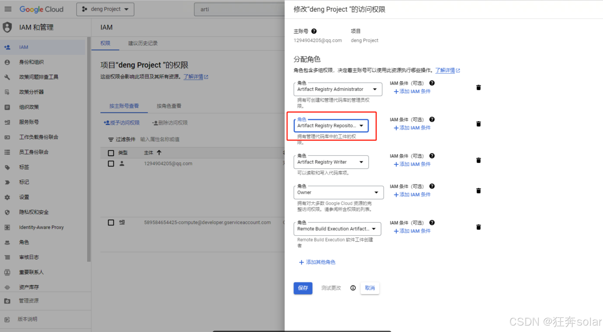Screen dimensions: 603x332
Task: Click the search field containing arti
Action: coord(239,9)
